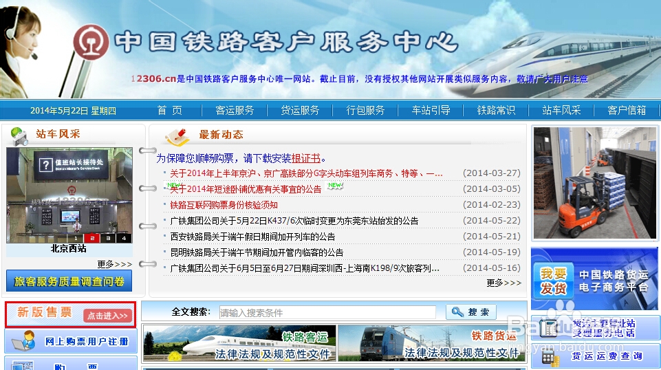Screen dimensions: 661x370
Task: Click 更多>>> under the news list
Action: click(503, 283)
